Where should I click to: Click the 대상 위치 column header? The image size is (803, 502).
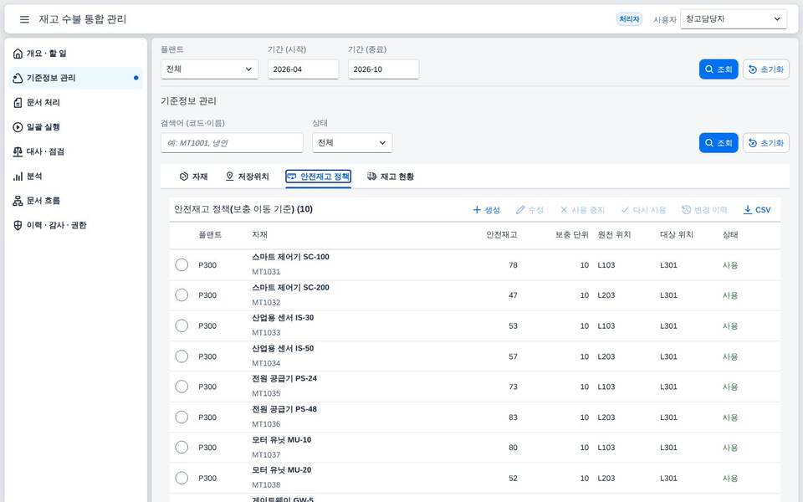(x=677, y=235)
